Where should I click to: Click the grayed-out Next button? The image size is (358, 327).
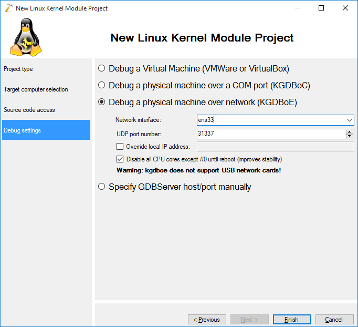[x=249, y=320]
